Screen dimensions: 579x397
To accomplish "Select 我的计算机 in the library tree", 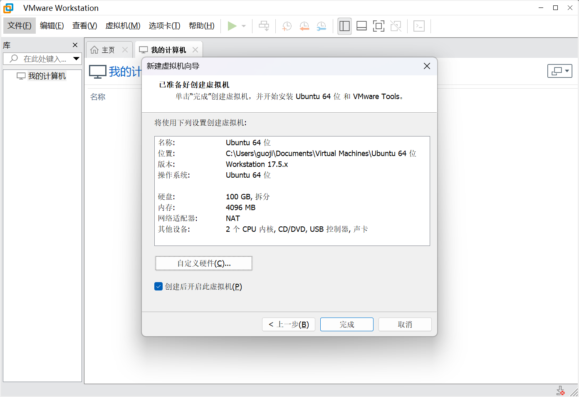I will (x=47, y=76).
